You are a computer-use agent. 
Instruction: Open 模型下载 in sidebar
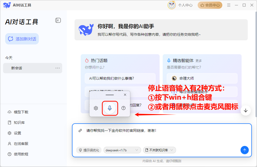pos(21,112)
